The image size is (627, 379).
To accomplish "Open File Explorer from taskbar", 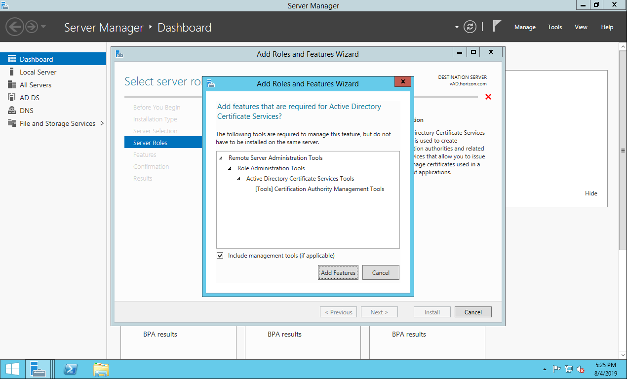I will (101, 369).
